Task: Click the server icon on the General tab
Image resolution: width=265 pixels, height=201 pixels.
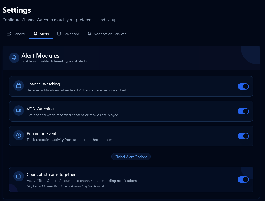Action: pos(9,34)
